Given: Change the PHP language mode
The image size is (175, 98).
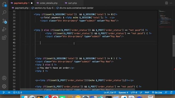Looking at the screenshot, I should (147, 93).
